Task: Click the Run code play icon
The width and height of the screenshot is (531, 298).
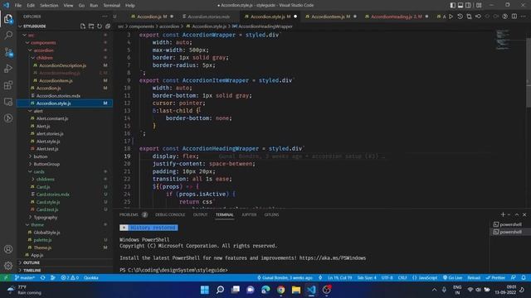Action: point(451,17)
